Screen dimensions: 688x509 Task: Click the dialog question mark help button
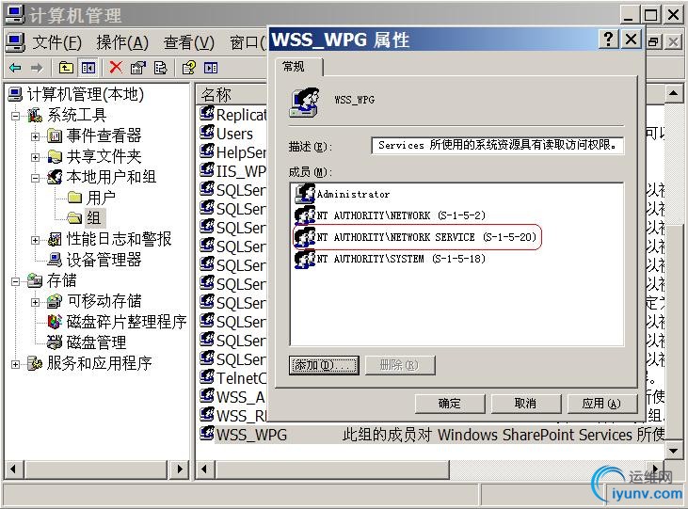click(x=609, y=40)
